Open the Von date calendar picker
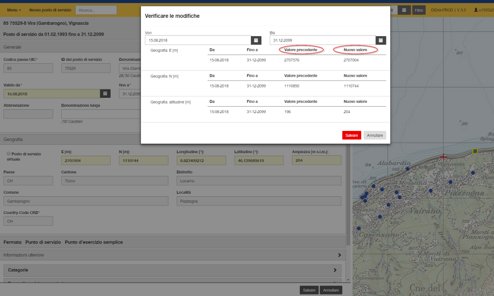This screenshot has width=494, height=296. tap(256, 41)
